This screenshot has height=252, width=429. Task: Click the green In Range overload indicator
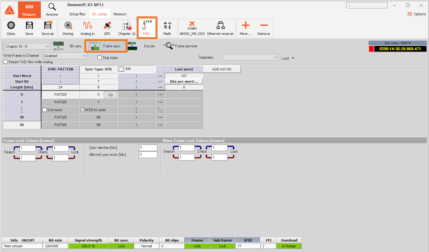[289, 246]
